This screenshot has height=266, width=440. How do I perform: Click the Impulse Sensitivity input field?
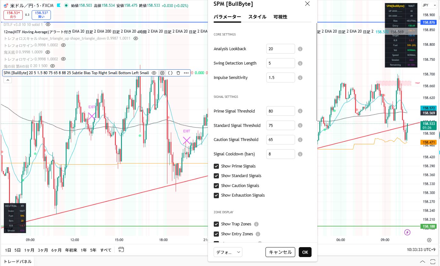(x=280, y=78)
